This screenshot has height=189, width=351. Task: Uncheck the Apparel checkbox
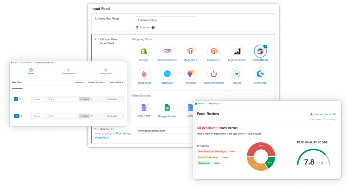click(x=137, y=27)
